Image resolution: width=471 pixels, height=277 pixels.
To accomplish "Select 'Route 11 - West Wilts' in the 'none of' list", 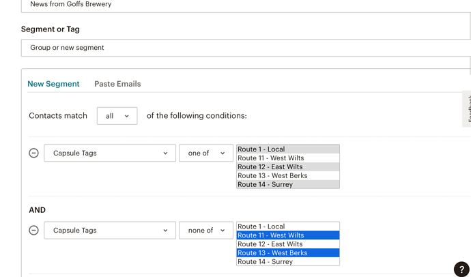I will [288, 235].
